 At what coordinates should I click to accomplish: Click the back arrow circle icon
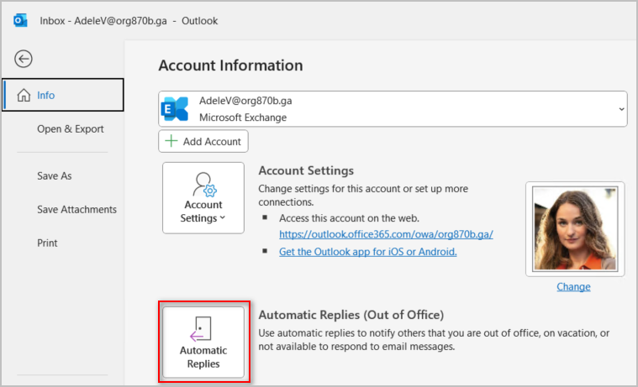coord(24,59)
